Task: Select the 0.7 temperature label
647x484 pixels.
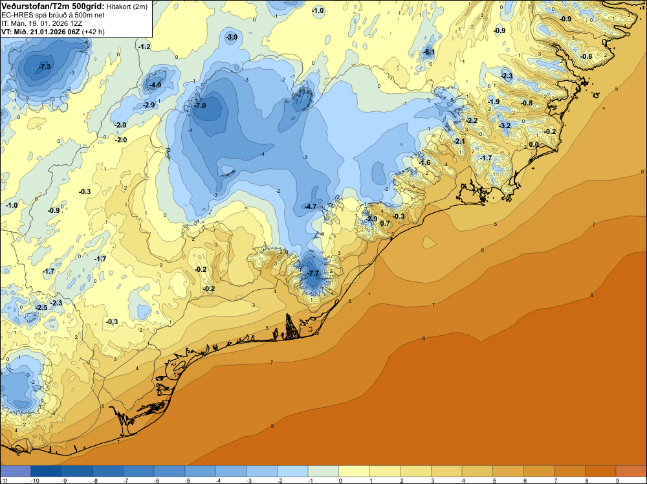Action: tap(385, 223)
